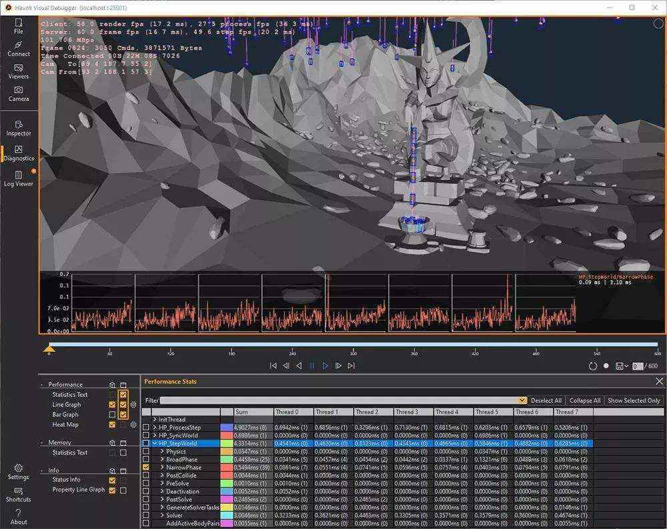The image size is (667, 529).
Task: Switch to the Diagnostics tab
Action: (18, 153)
